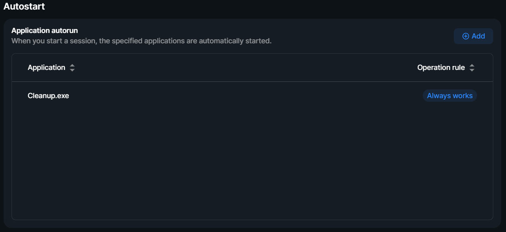
Task: Select the Cleanup.exe application entry
Action: (49, 96)
